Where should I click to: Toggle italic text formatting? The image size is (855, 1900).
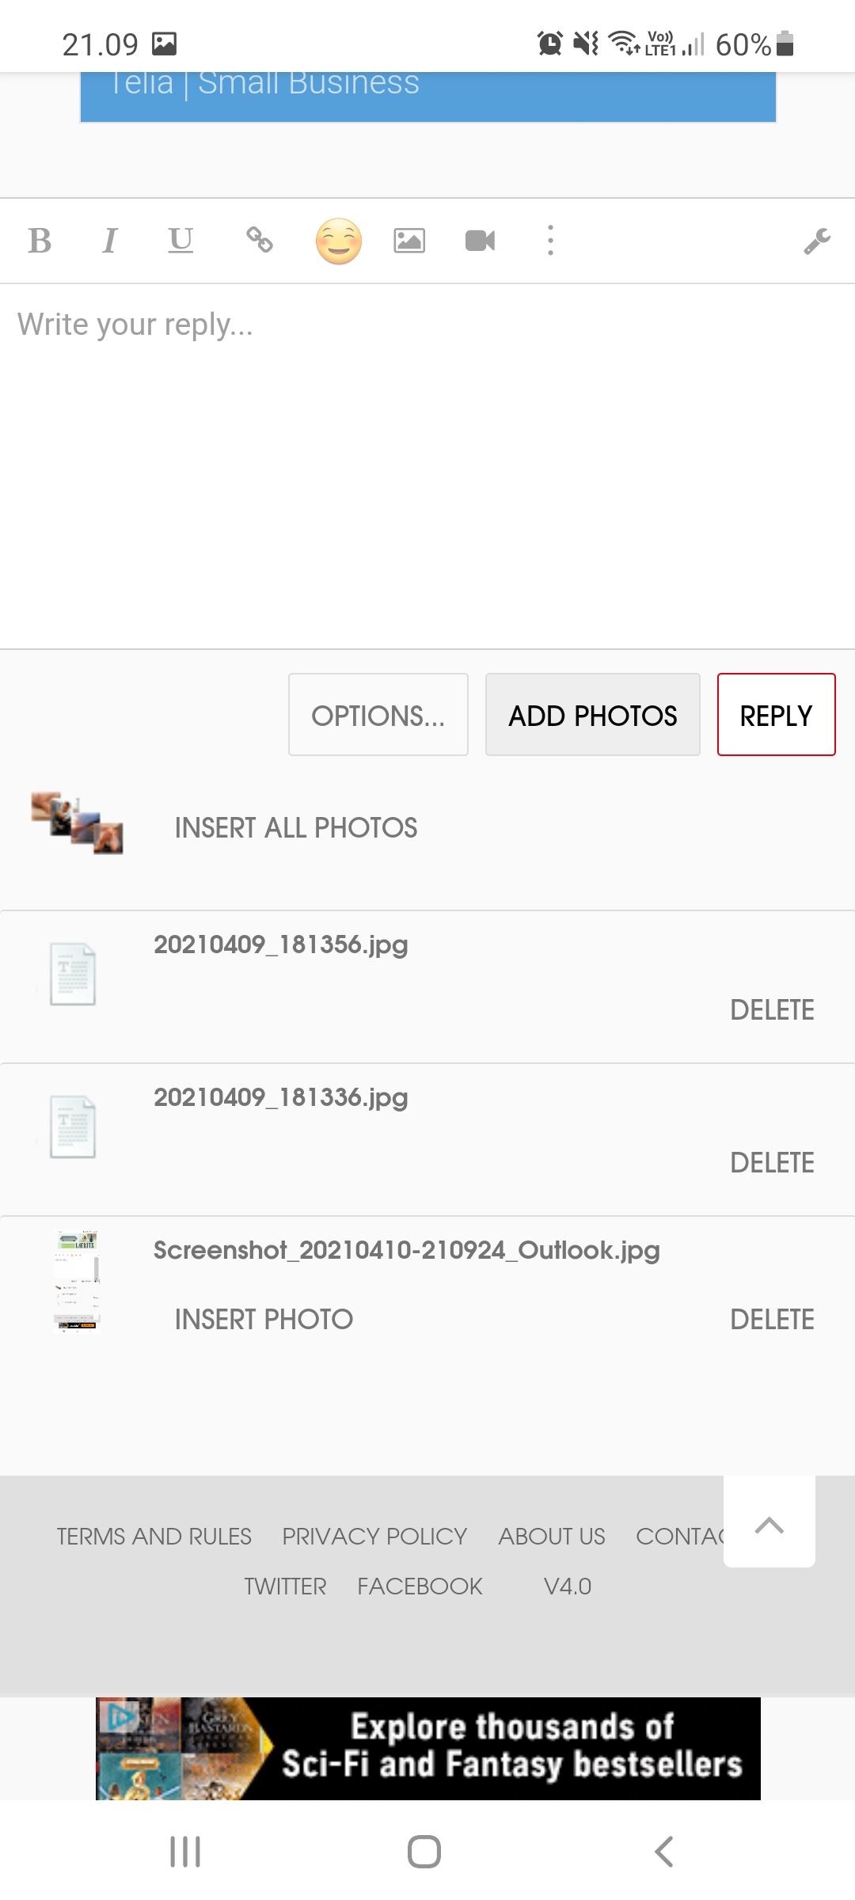pyautogui.click(x=110, y=241)
